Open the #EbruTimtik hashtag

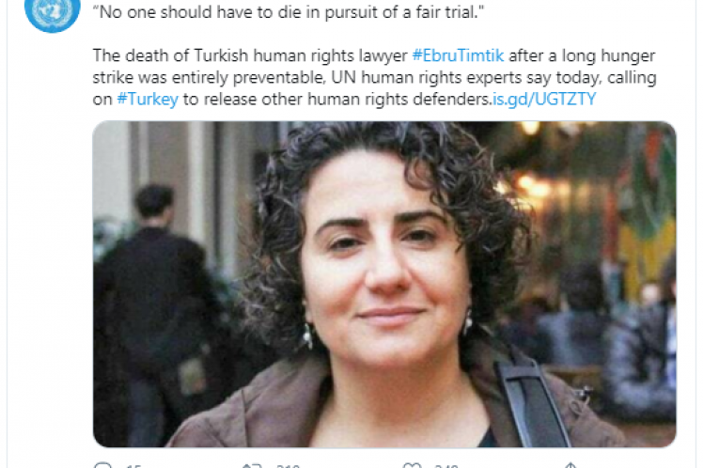(x=458, y=55)
